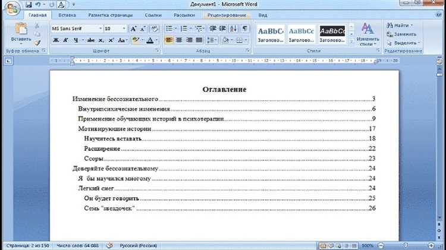Click TOC entry Мотивирующие истории
The image size is (446, 250).
[115, 129]
